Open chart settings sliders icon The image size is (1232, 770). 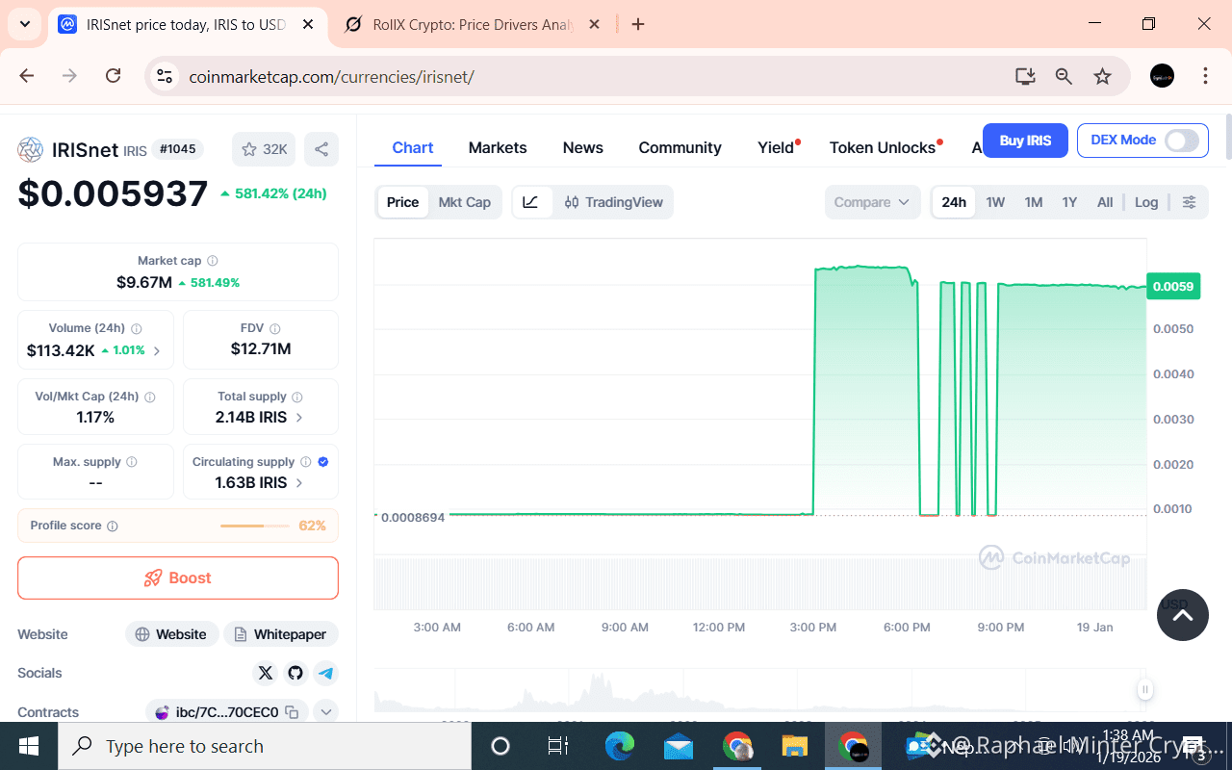(1189, 202)
